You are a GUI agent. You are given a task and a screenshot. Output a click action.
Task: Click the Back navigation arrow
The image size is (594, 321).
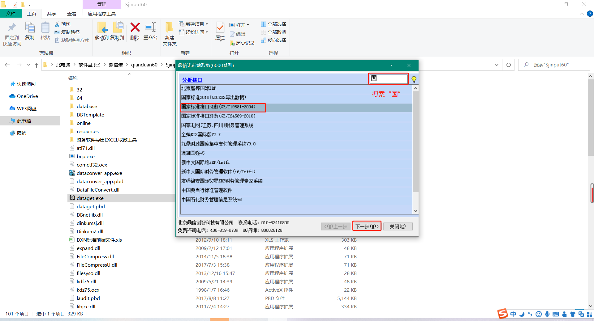[x=7, y=65]
